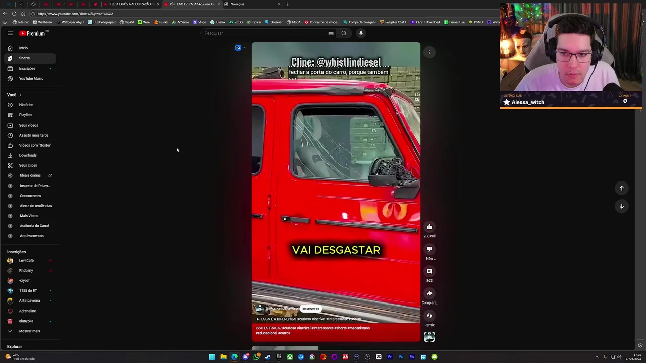
Task: Share the short via Compartilhar arrow
Action: point(429,293)
